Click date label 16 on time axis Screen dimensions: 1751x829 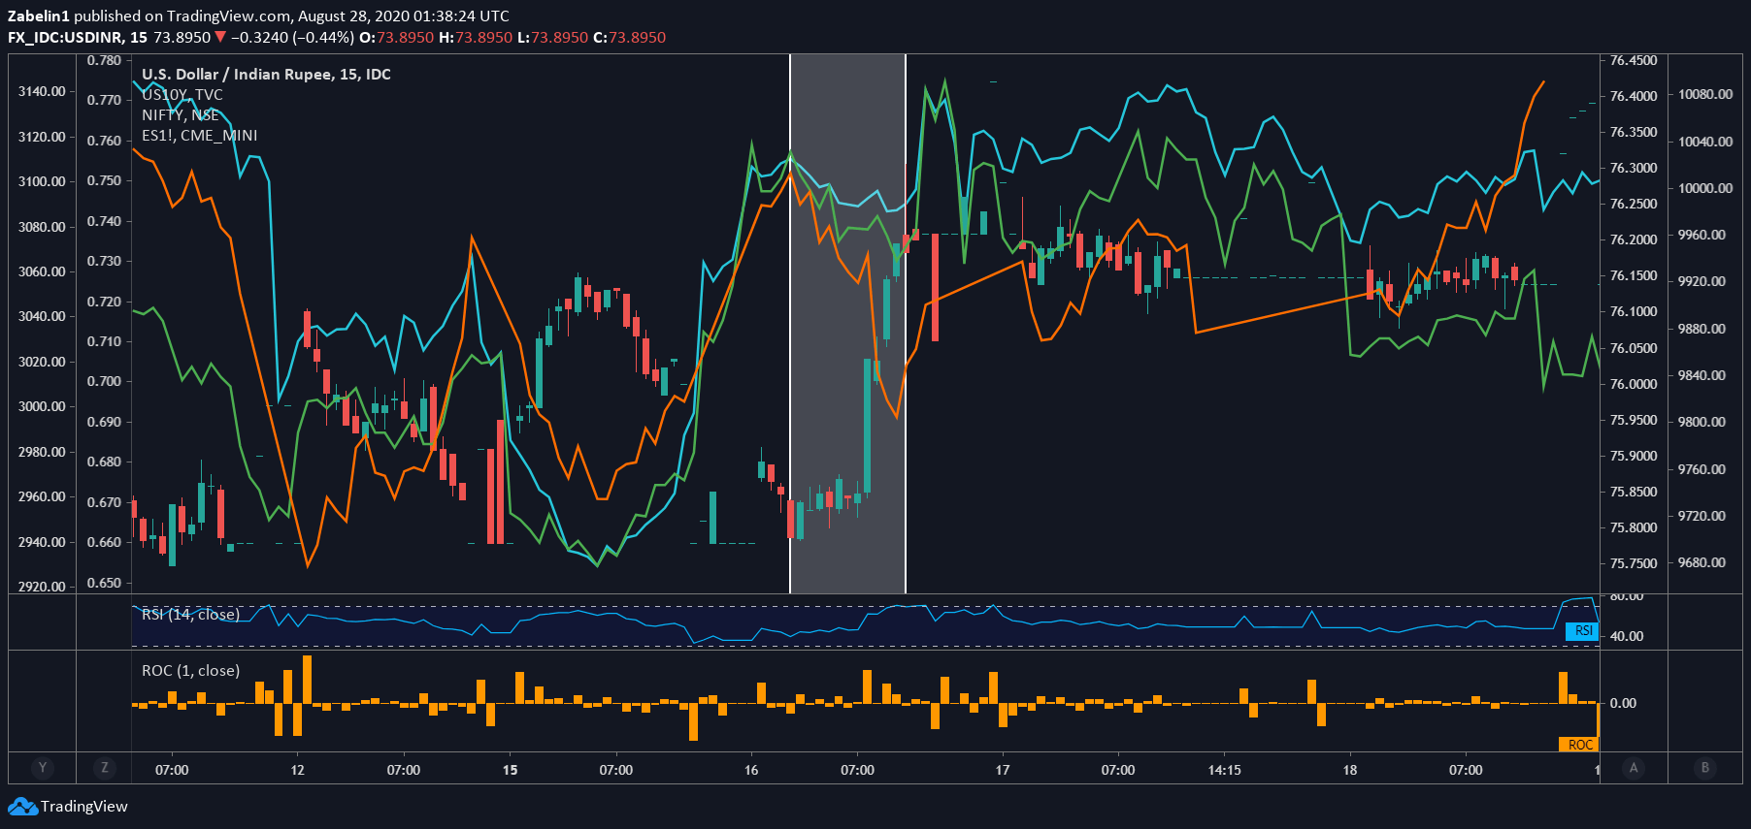coord(751,770)
